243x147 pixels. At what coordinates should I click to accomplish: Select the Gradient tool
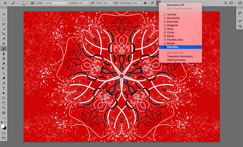(x=4, y=68)
